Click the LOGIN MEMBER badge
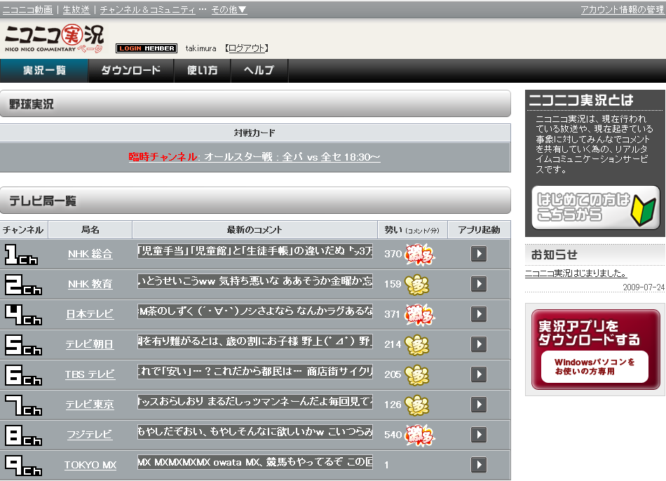Image resolution: width=666 pixels, height=481 pixels. 147,48
